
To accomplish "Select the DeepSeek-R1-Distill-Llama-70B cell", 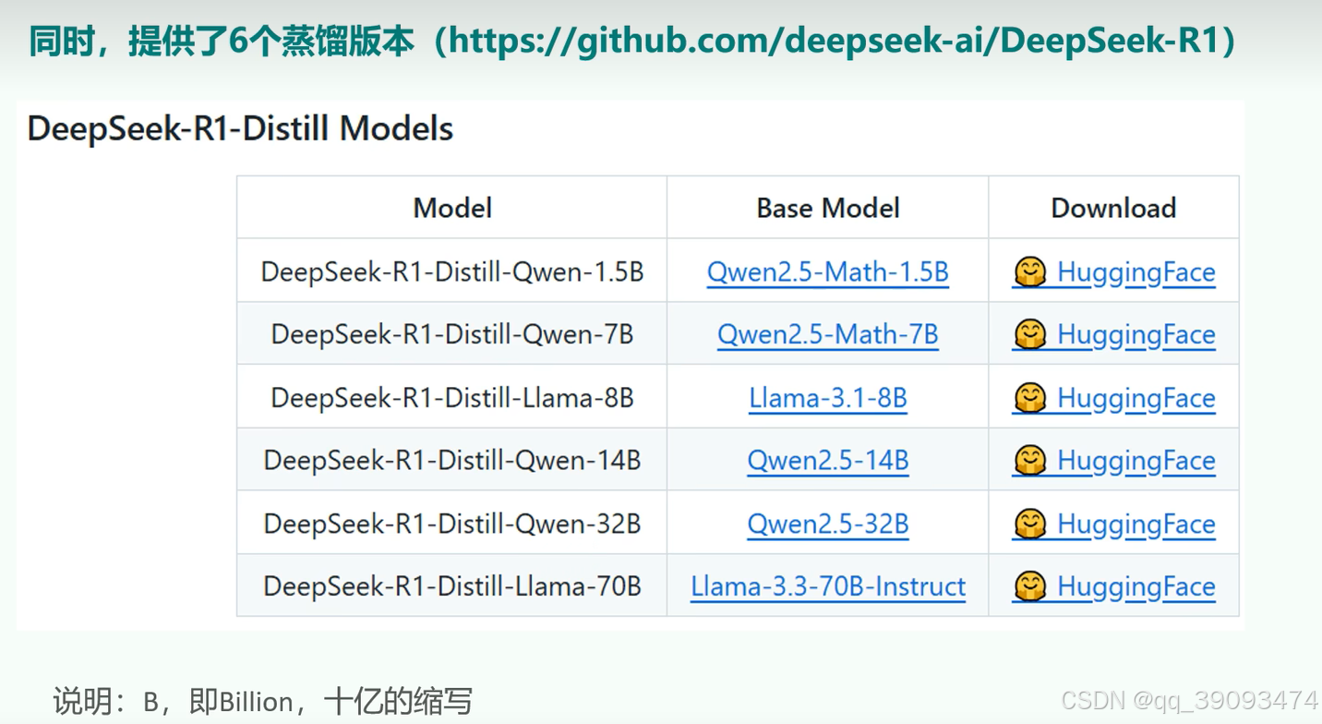I will tap(452, 585).
